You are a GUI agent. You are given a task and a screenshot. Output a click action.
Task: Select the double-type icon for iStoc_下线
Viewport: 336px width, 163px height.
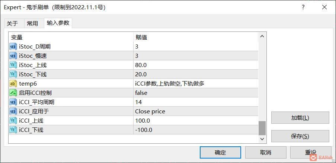tap(13, 74)
